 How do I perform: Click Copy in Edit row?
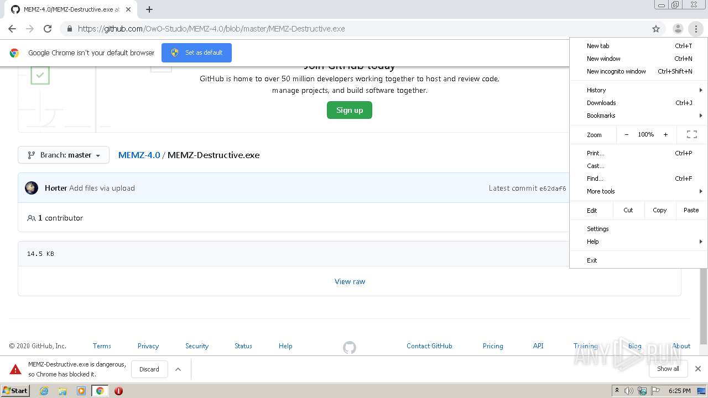(659, 210)
